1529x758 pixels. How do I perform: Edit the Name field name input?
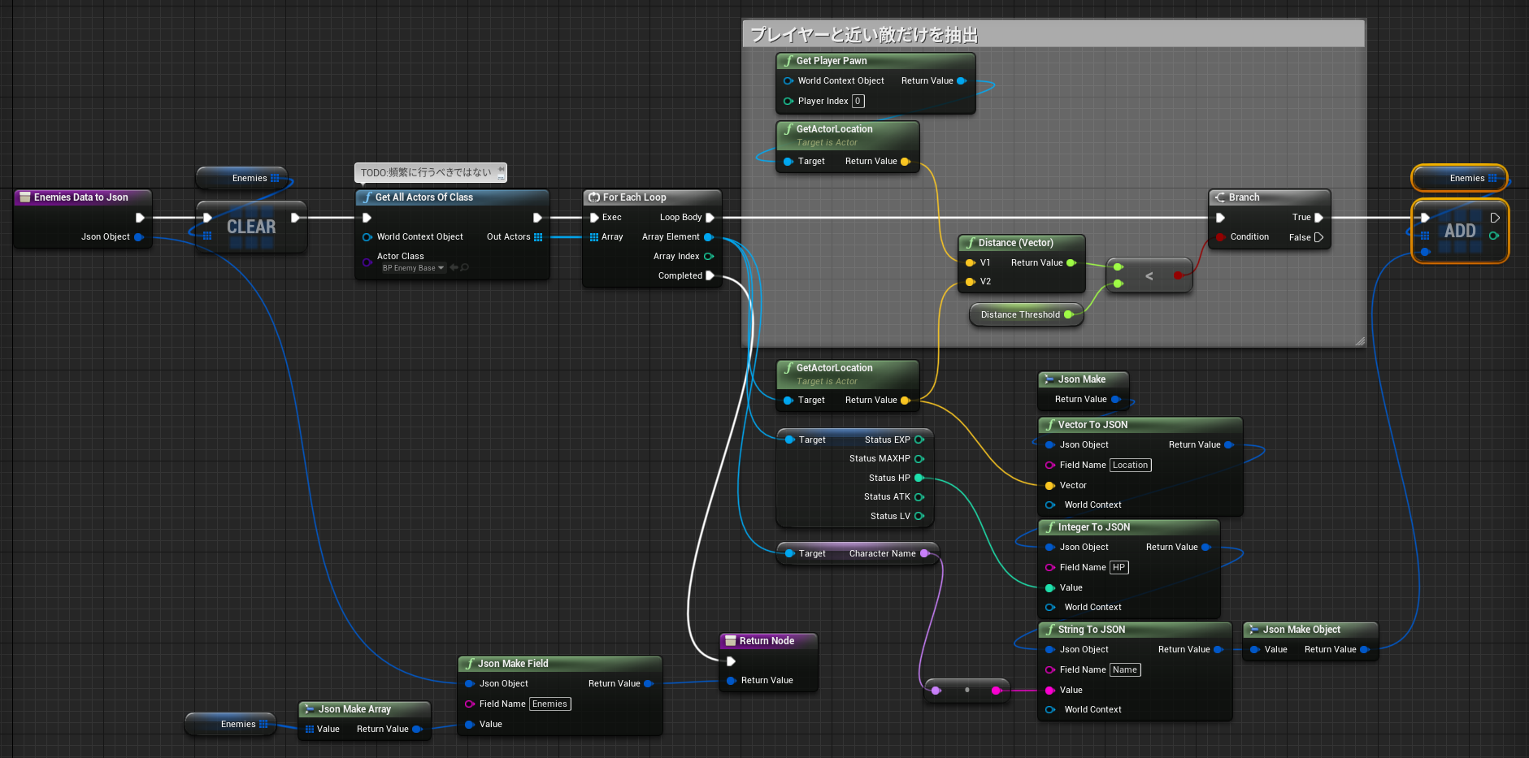point(1125,670)
